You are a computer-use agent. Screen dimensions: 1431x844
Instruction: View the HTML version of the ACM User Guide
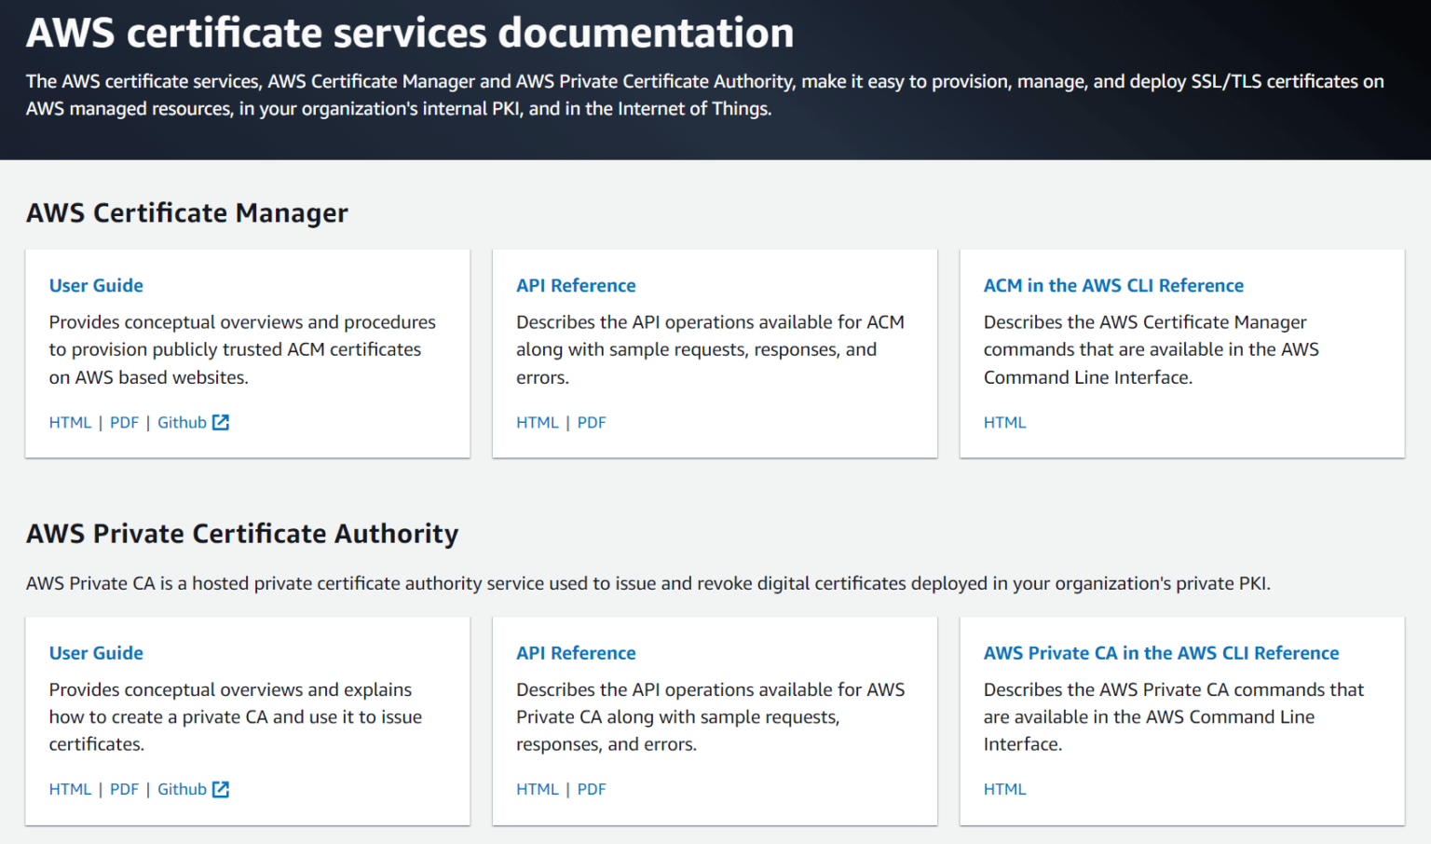(70, 422)
